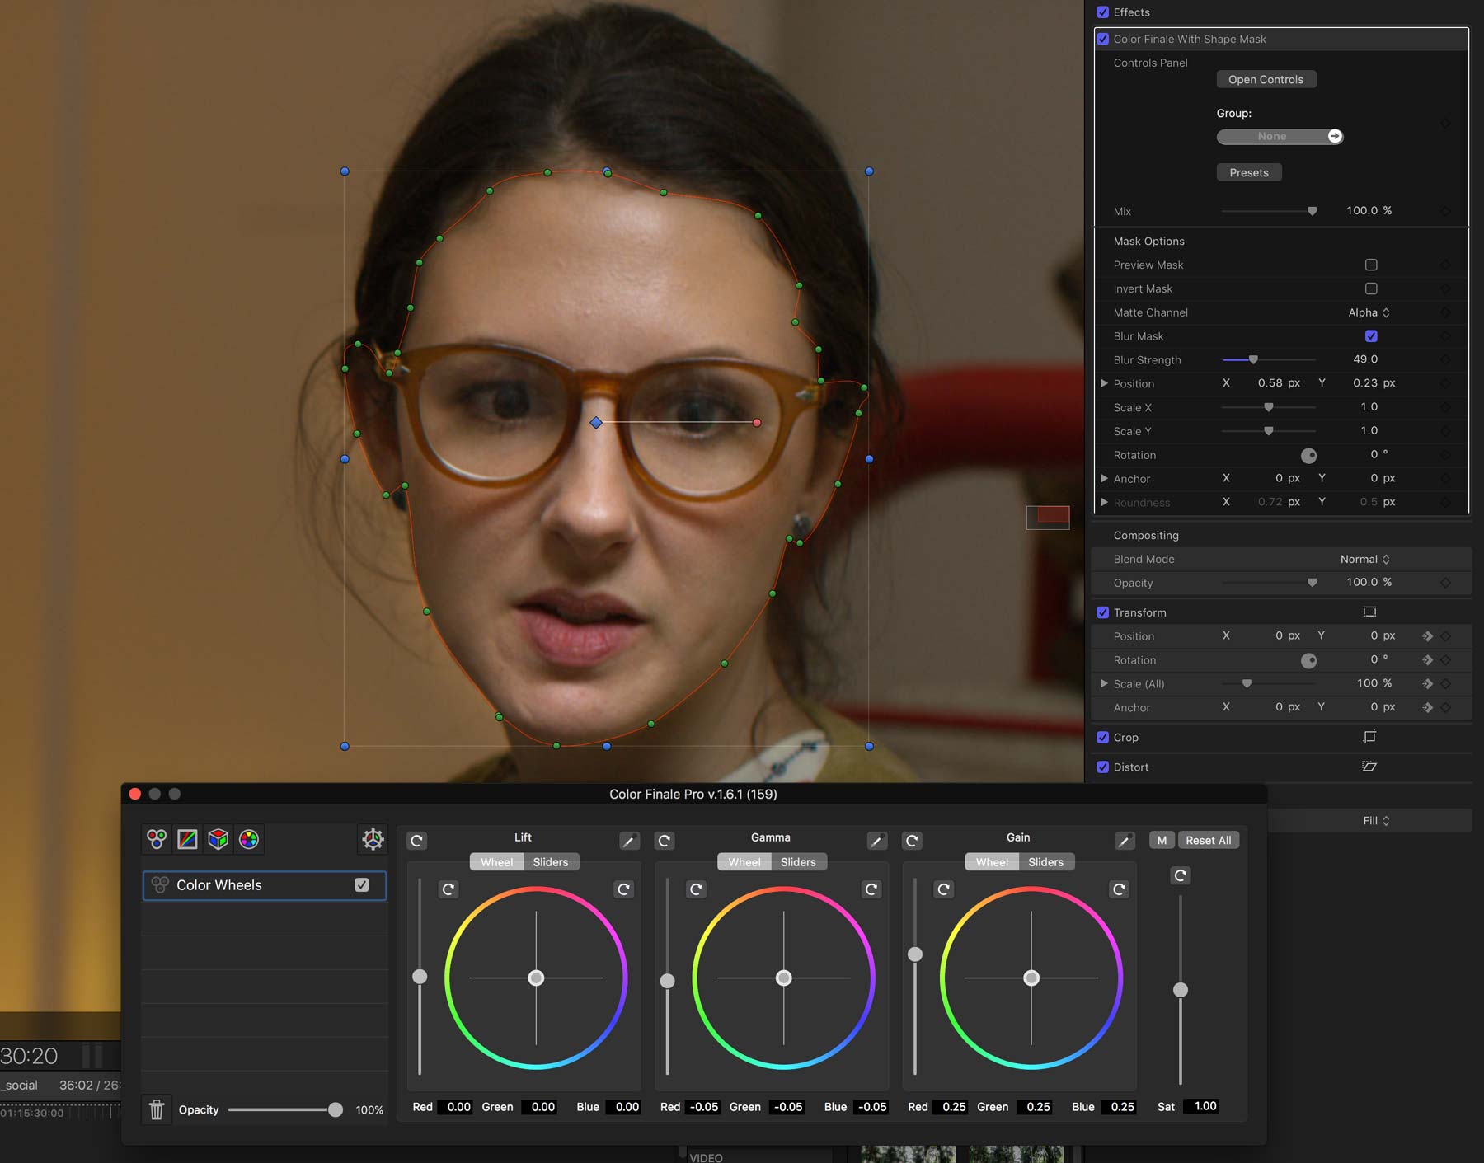Select Lift Wheel tab
Viewport: 1484px width, 1163px height.
(x=496, y=862)
